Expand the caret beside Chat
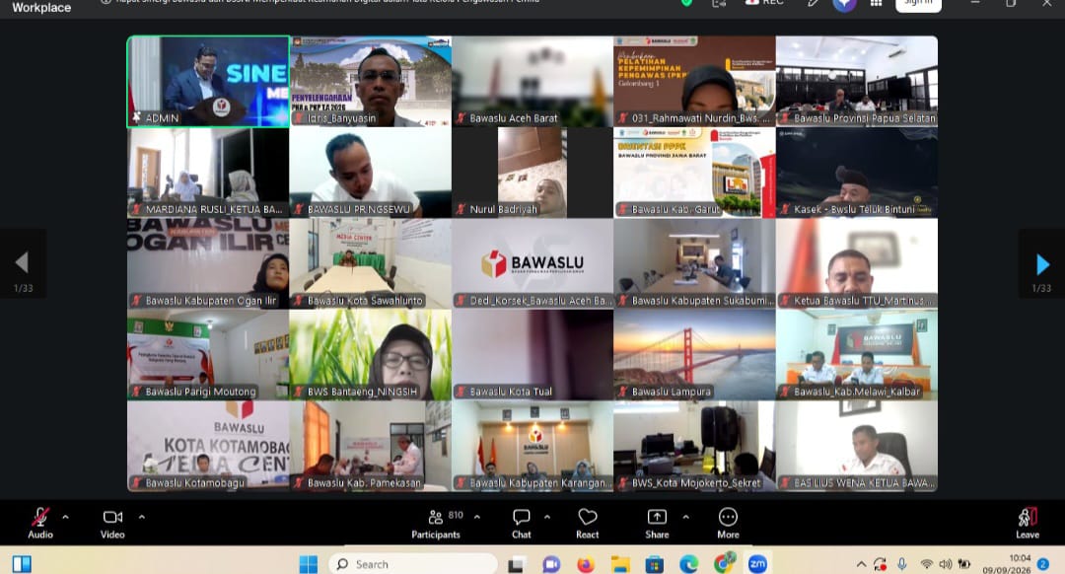The height and width of the screenshot is (574, 1065). coord(546,517)
